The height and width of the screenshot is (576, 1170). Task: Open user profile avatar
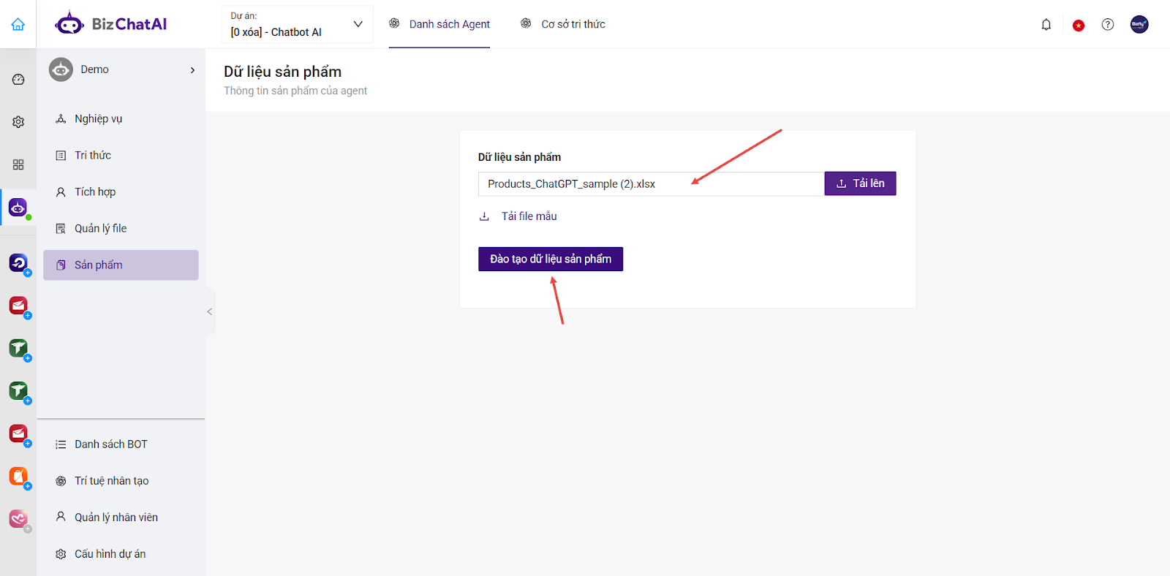[1139, 24]
